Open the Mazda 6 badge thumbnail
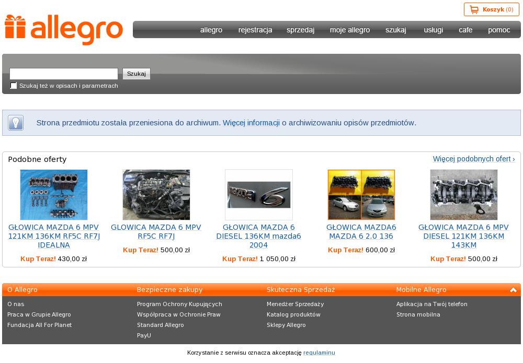Viewport: 523px width, 363px height. pyautogui.click(x=259, y=194)
